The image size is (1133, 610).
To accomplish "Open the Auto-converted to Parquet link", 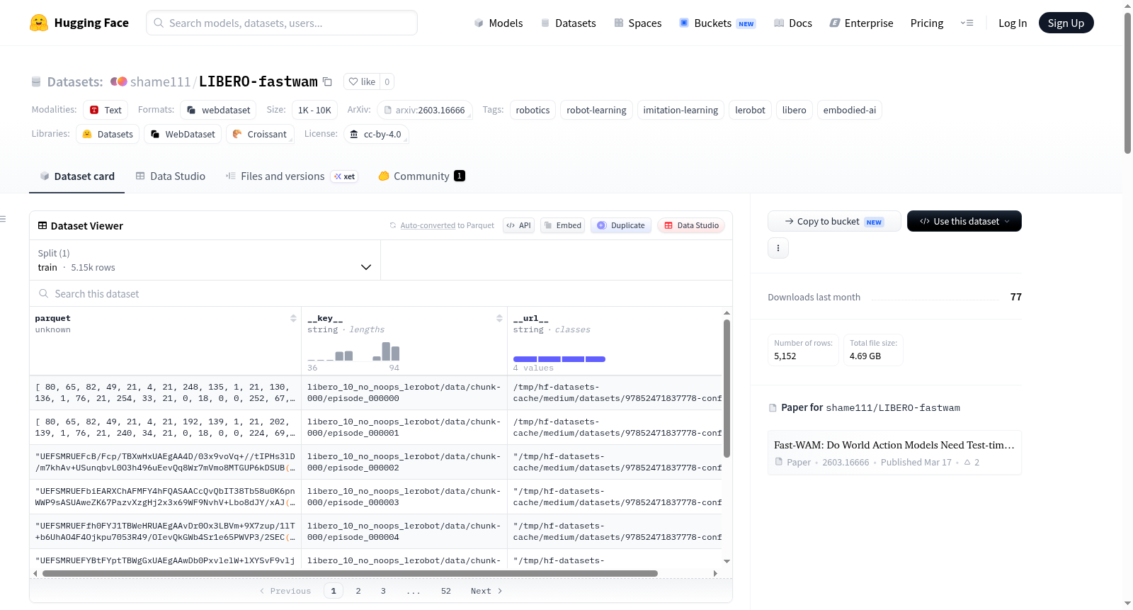I will pos(448,225).
